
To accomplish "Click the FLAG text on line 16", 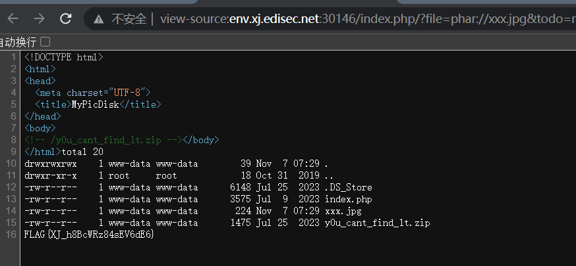I will [88, 234].
